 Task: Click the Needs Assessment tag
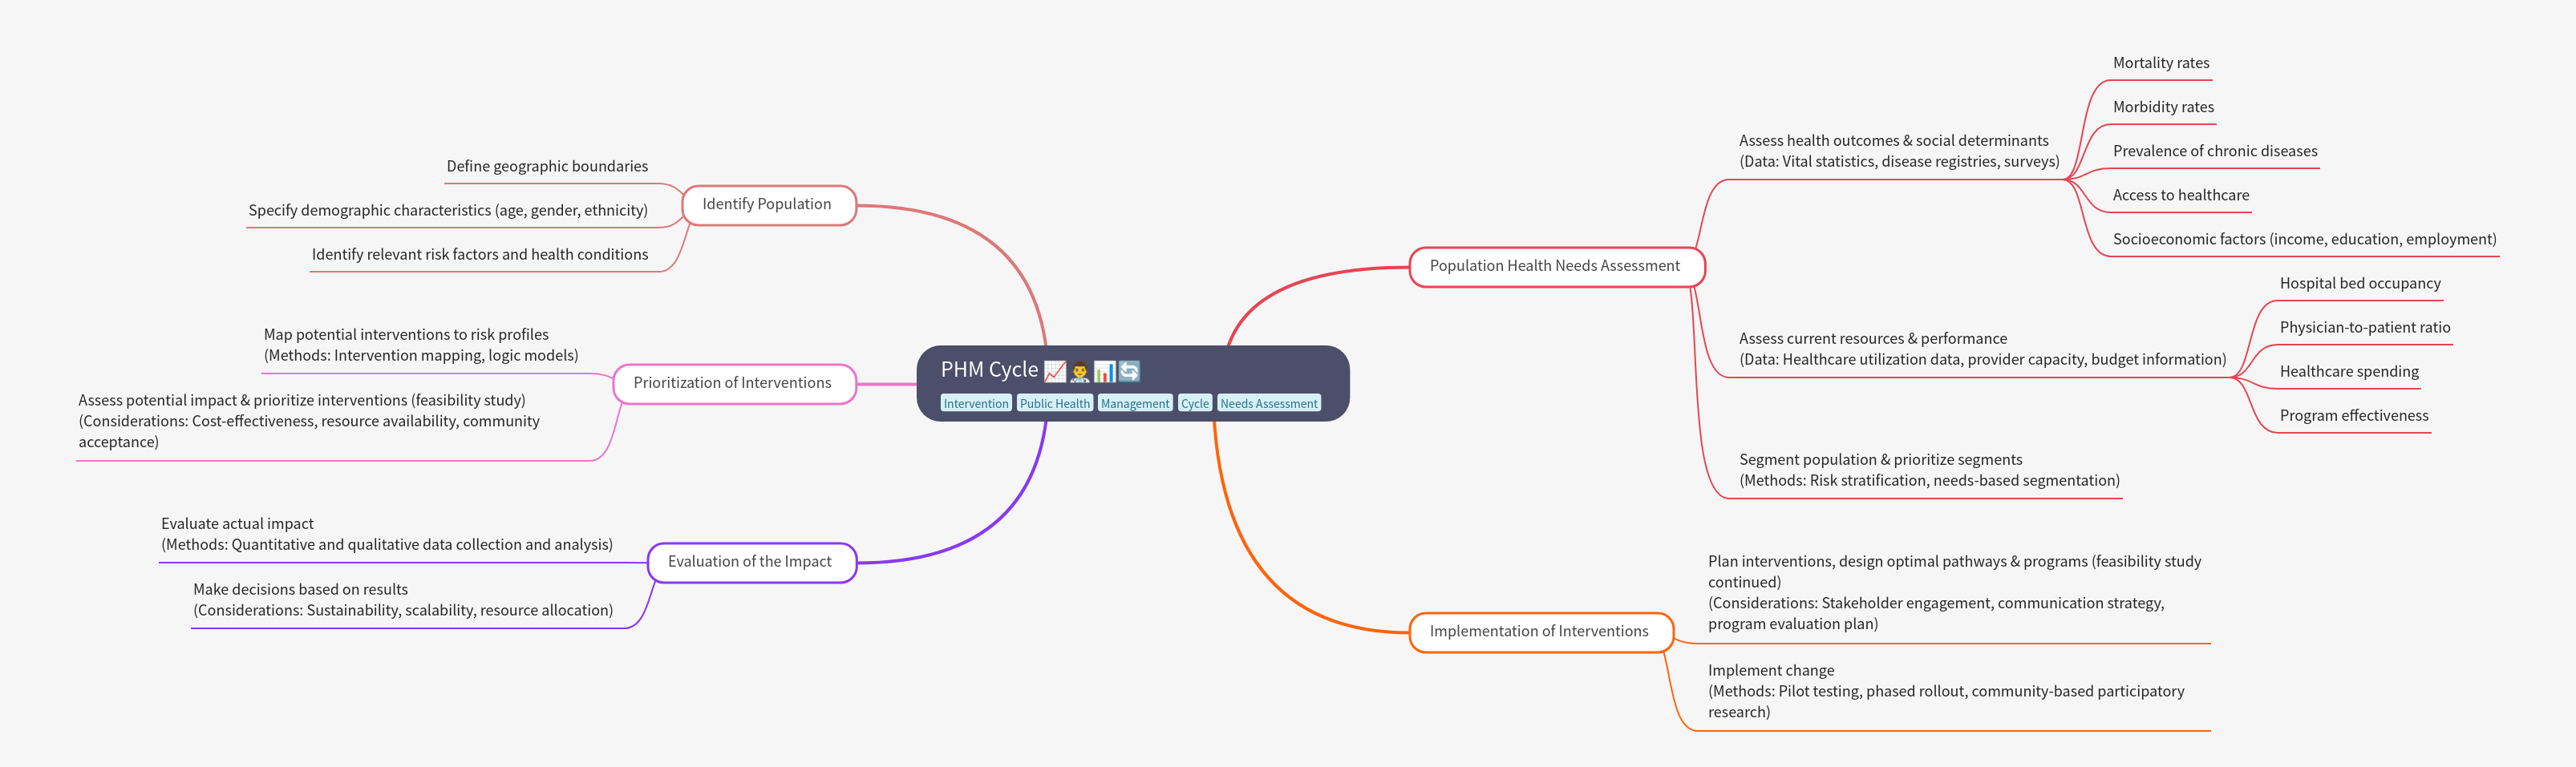click(1268, 403)
